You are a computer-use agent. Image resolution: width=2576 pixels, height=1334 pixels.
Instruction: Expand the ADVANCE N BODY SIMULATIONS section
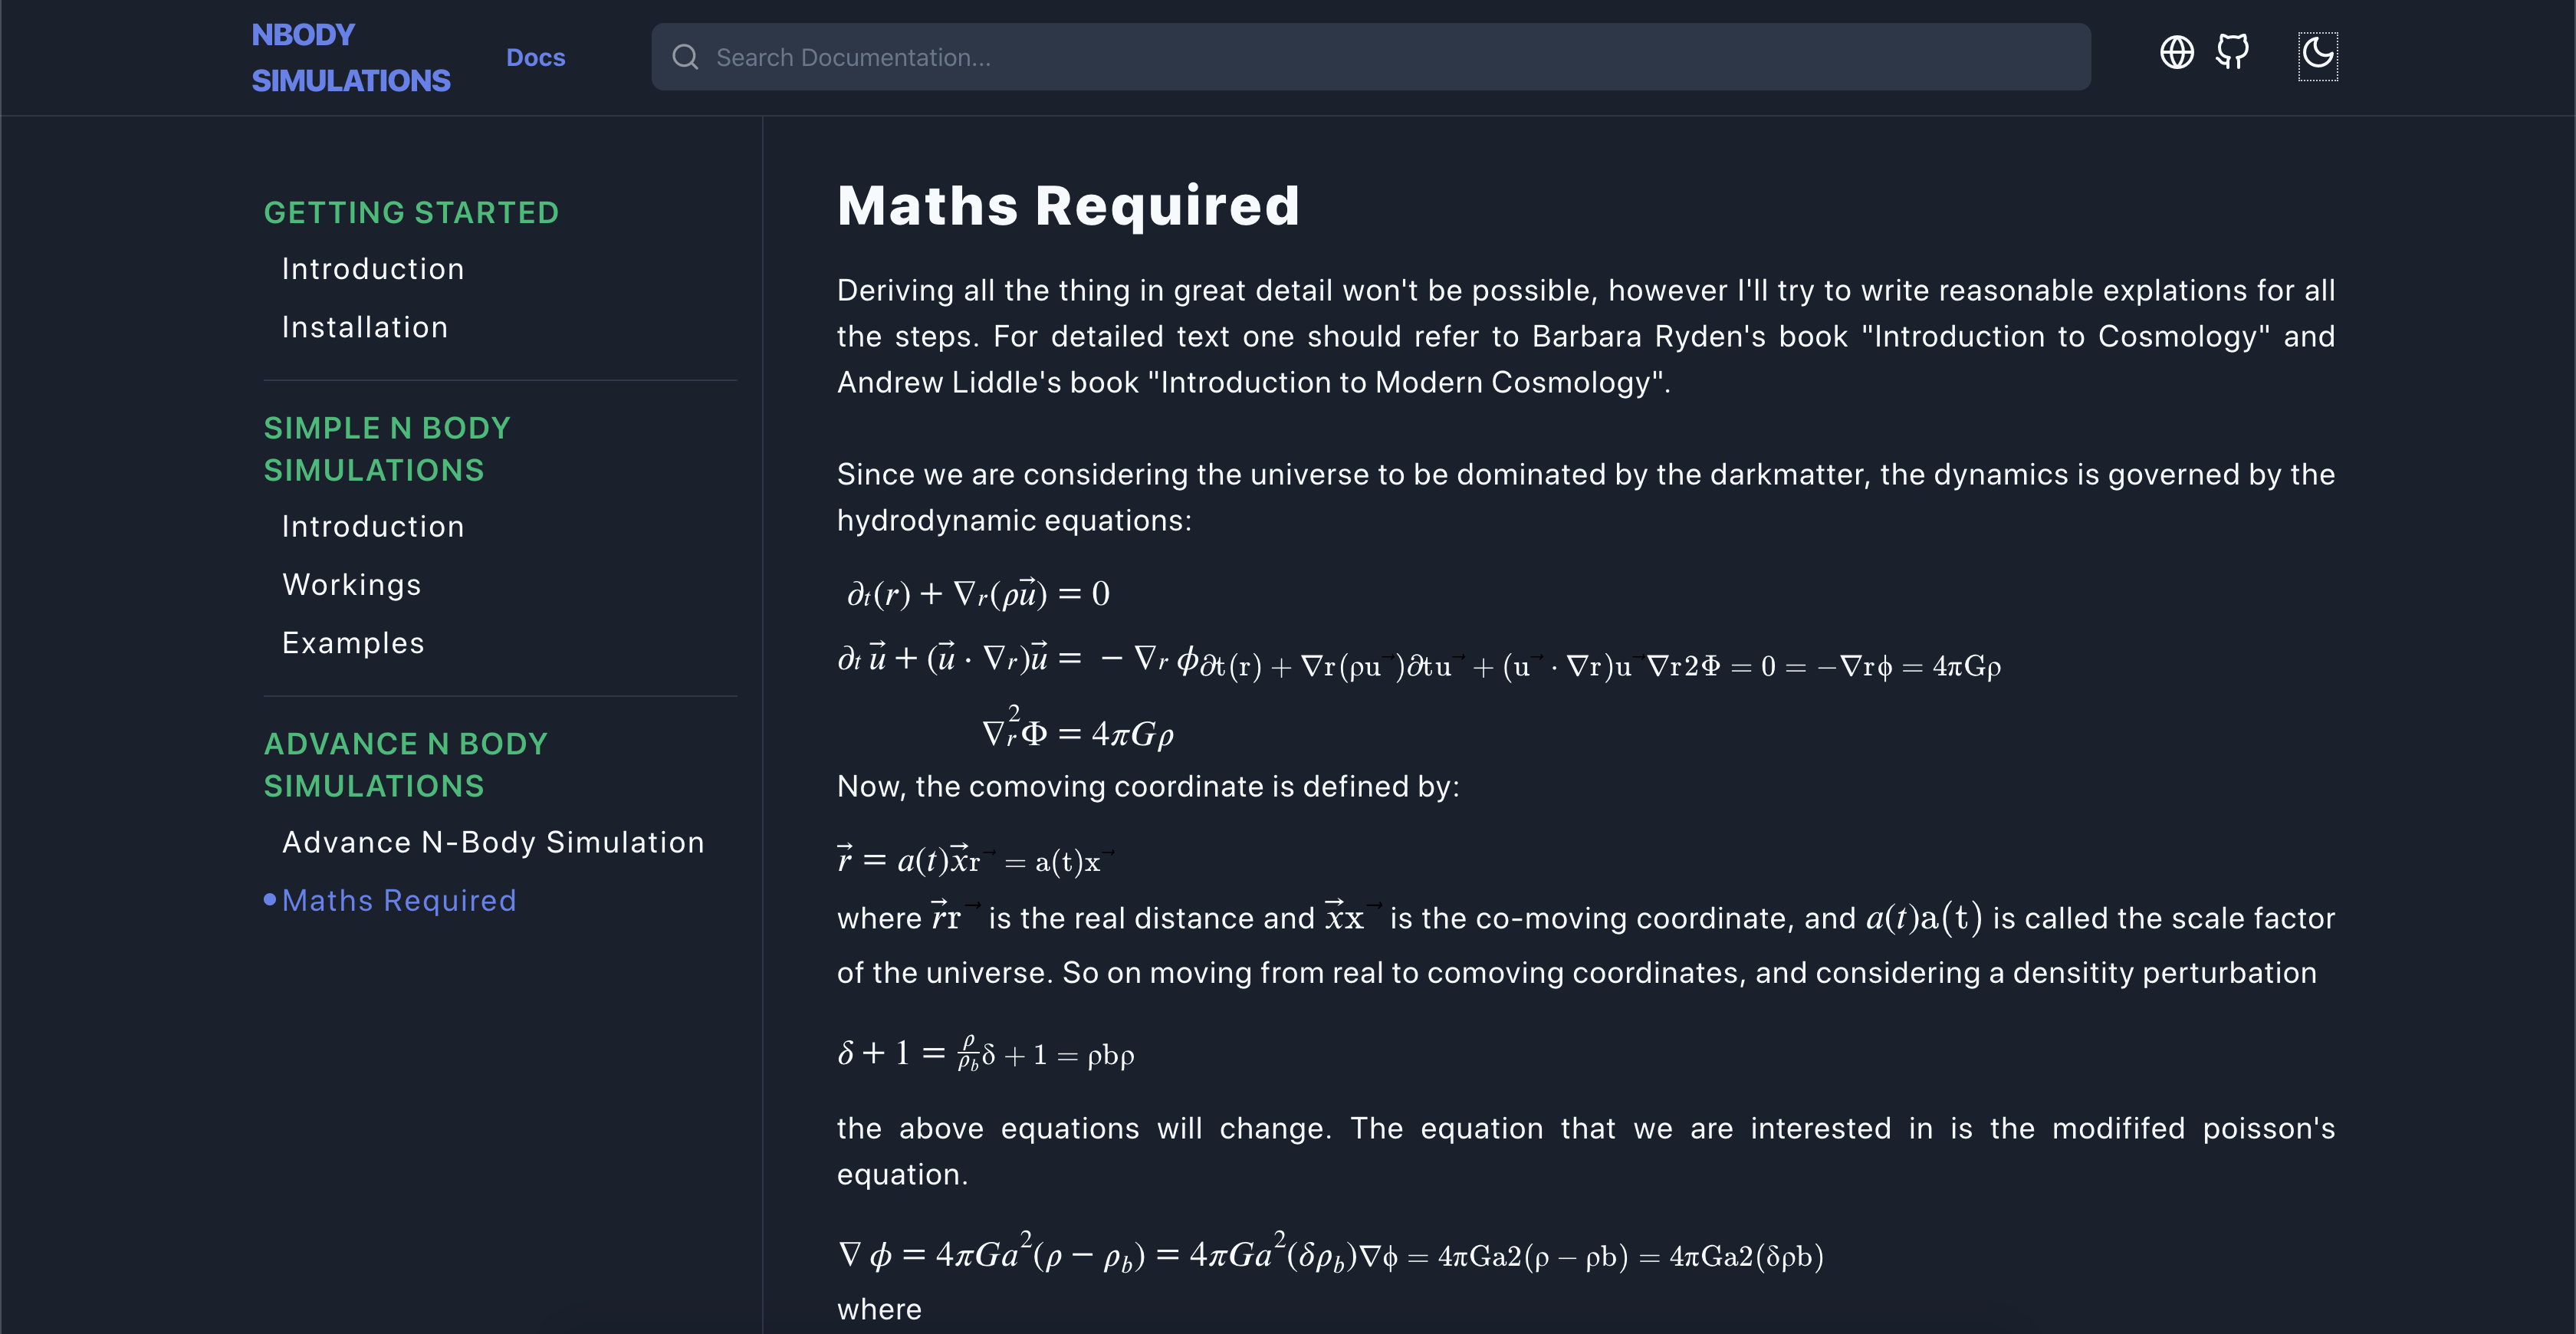(x=405, y=764)
